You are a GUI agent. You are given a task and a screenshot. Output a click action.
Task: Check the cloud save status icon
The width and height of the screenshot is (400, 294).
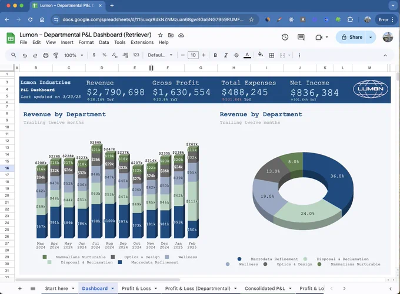(x=181, y=35)
